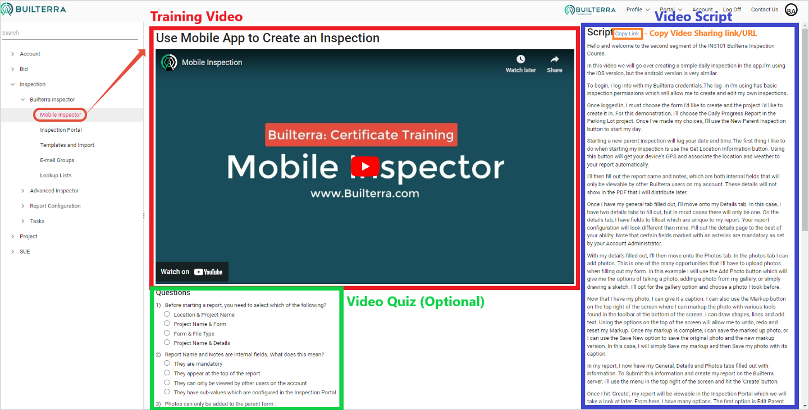Collapse the Inspection tree node
This screenshot has height=410, width=809.
[13, 84]
